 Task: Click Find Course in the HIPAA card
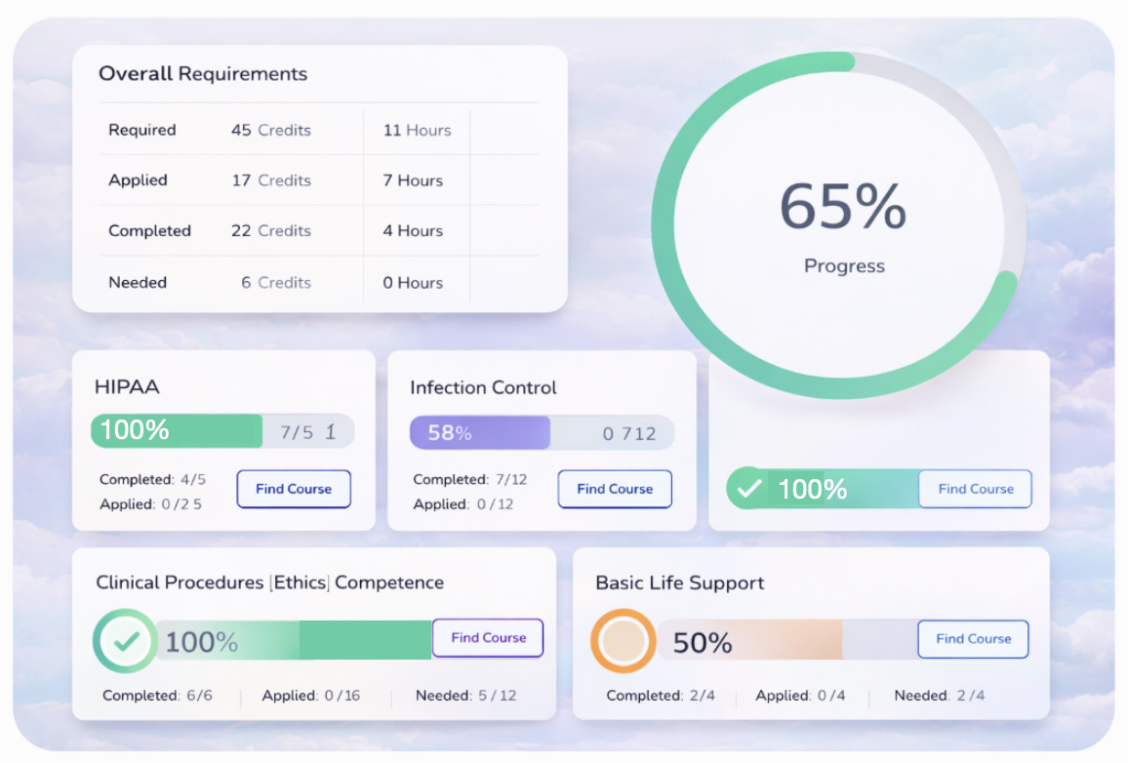(294, 489)
